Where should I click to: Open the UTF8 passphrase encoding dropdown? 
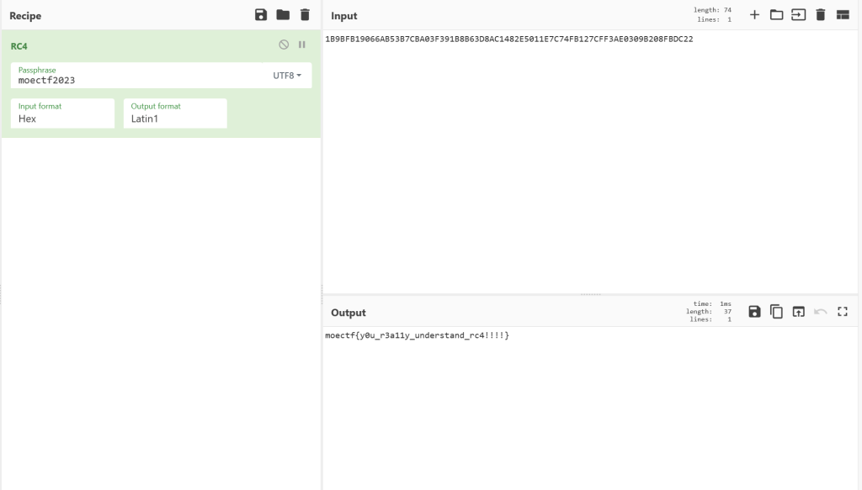(287, 76)
